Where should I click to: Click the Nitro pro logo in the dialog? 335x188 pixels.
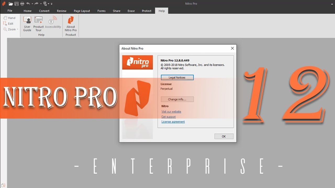[x=138, y=62]
